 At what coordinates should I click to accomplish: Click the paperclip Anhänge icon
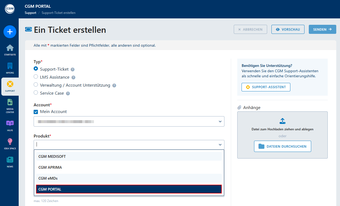239,108
